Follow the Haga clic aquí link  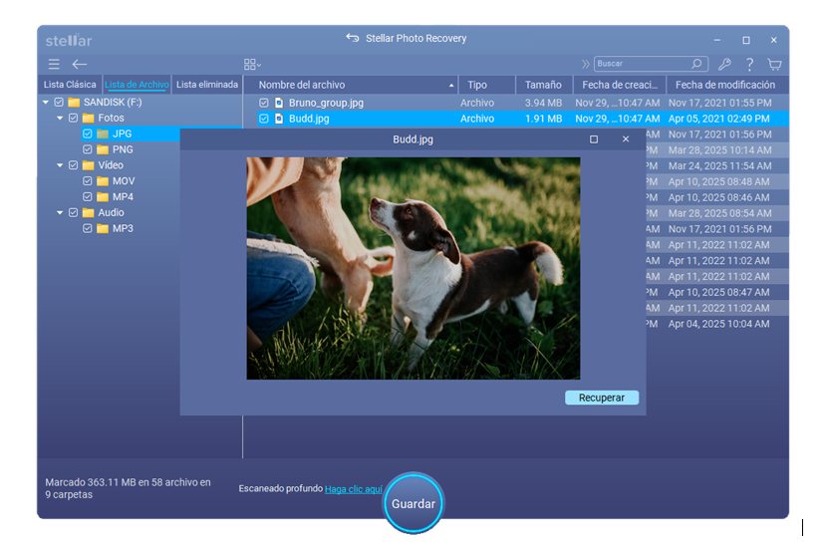coord(354,489)
